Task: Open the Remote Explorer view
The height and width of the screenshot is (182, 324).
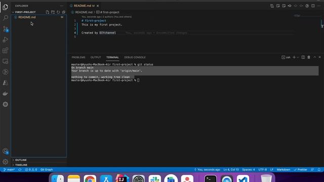Action: (x=6, y=61)
